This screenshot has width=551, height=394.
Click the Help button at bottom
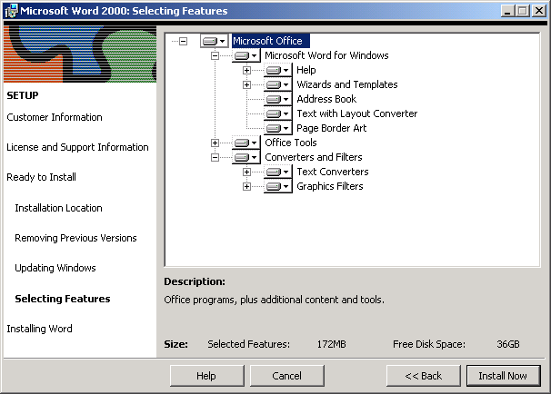(206, 376)
